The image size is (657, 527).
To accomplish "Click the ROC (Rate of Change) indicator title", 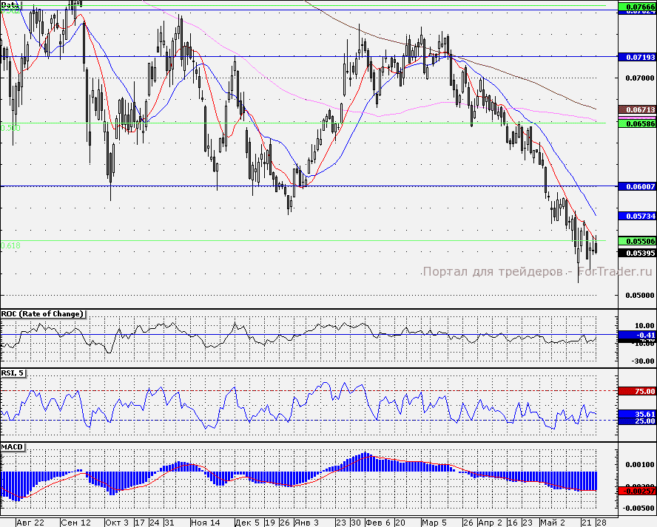I will (43, 313).
